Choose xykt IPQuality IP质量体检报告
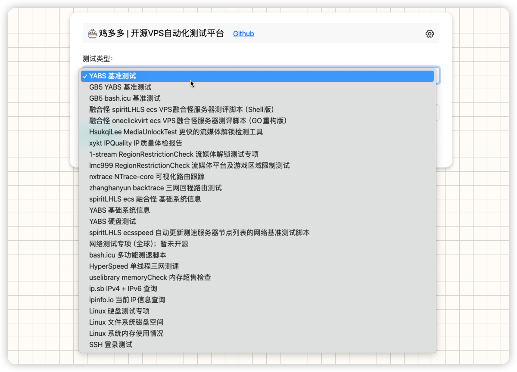Screen dimensions: 517x372 click(x=136, y=143)
